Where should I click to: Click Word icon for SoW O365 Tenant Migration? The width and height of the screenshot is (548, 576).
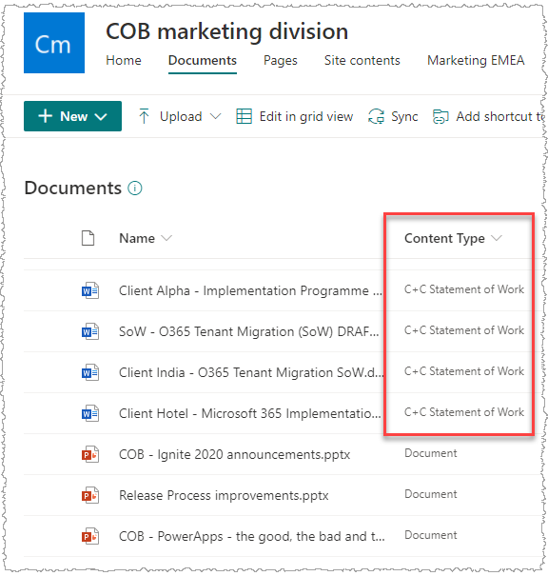tap(90, 331)
